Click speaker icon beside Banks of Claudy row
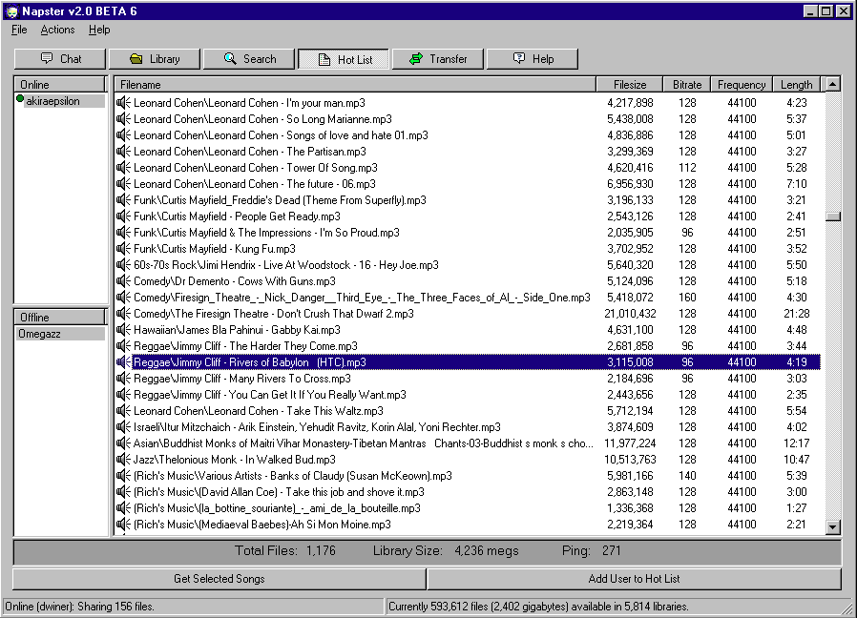The image size is (857, 618). pos(123,476)
